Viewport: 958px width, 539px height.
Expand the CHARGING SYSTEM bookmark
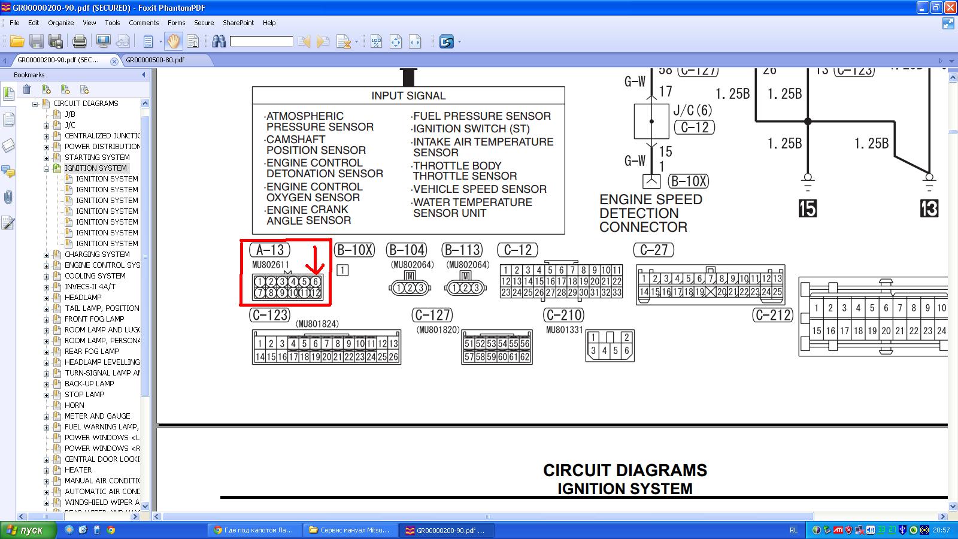[x=47, y=255]
